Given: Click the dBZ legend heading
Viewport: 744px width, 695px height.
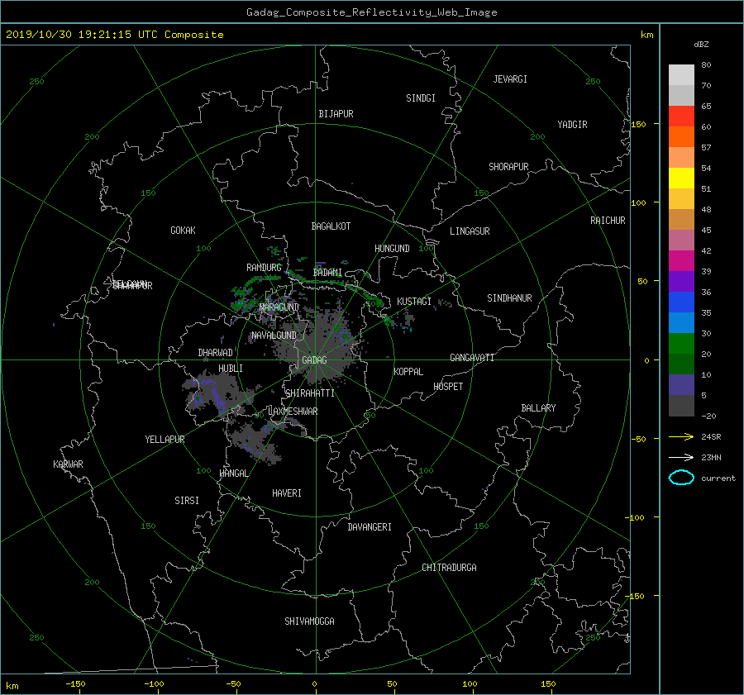Looking at the screenshot, I should [x=701, y=45].
